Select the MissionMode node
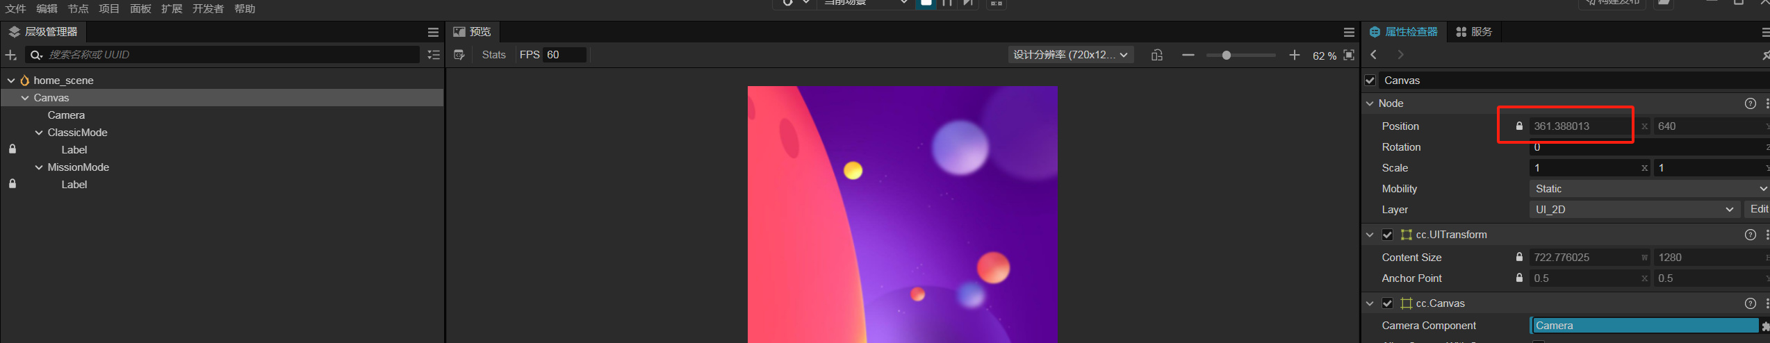This screenshot has height=343, width=1770. [78, 167]
